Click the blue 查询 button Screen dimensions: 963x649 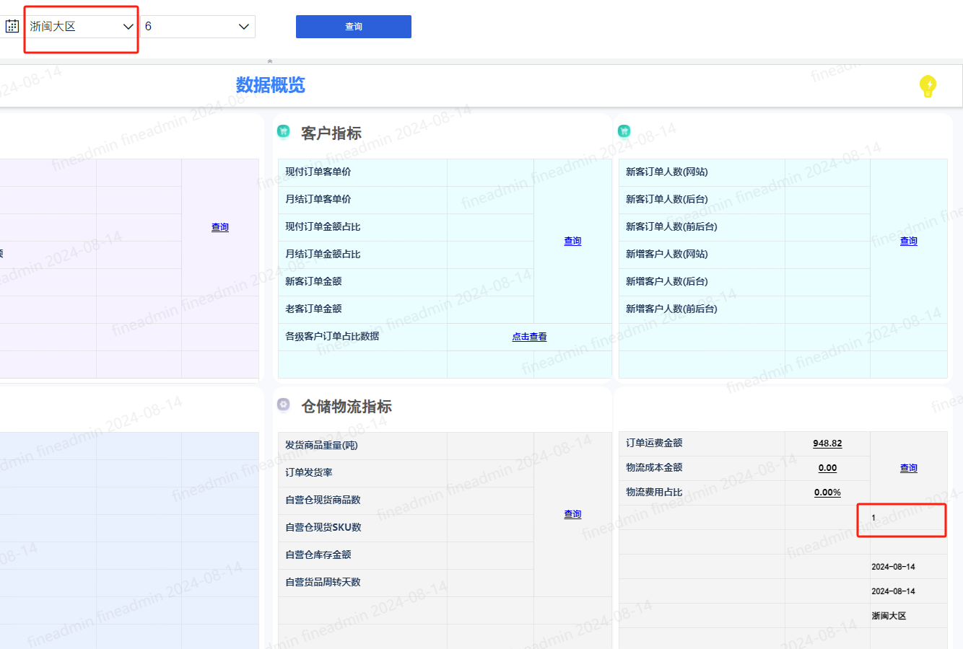[354, 27]
